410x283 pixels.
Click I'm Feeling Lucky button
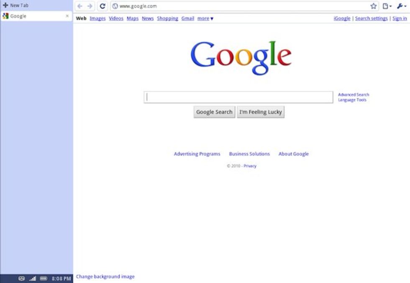tap(261, 112)
